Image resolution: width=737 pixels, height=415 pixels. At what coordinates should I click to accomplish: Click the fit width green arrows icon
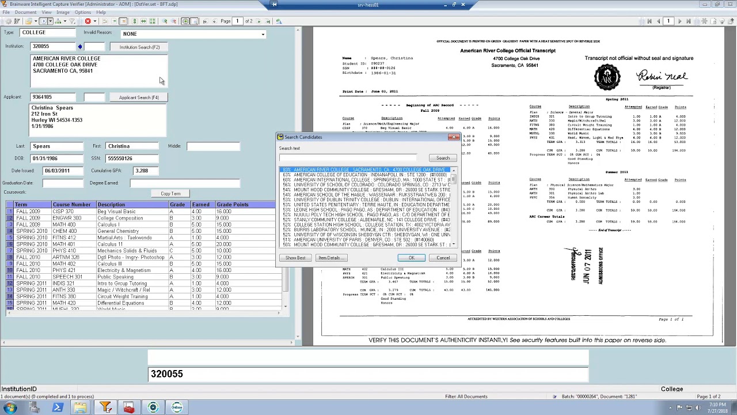(143, 21)
